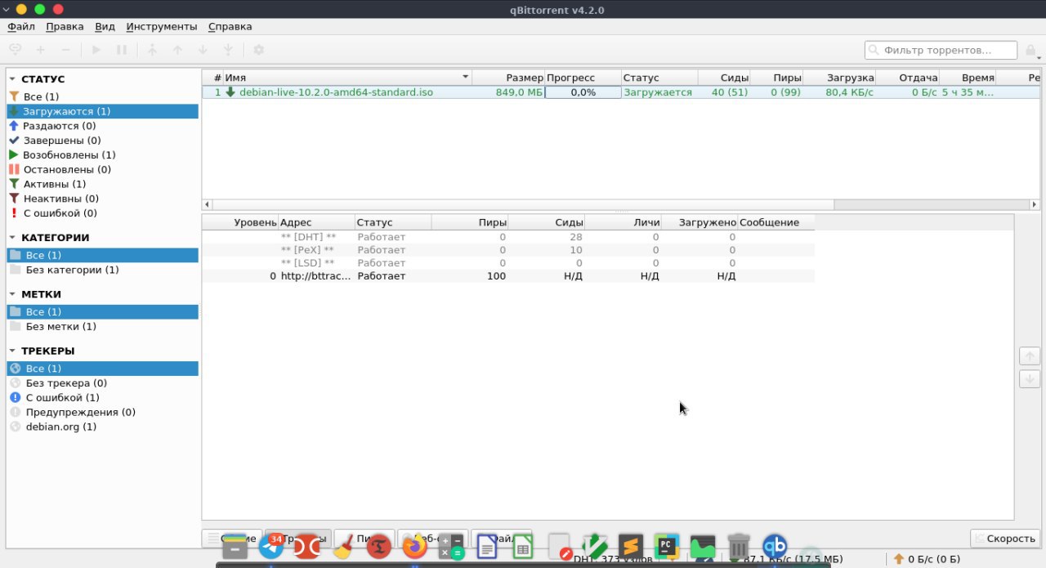
Task: Open Firefox from the dock
Action: point(415,546)
